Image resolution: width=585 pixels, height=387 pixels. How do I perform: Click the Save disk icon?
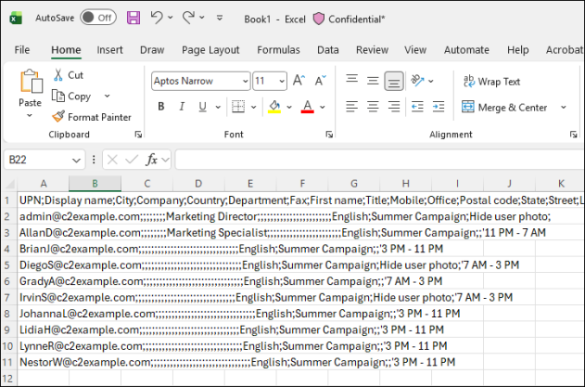134,18
